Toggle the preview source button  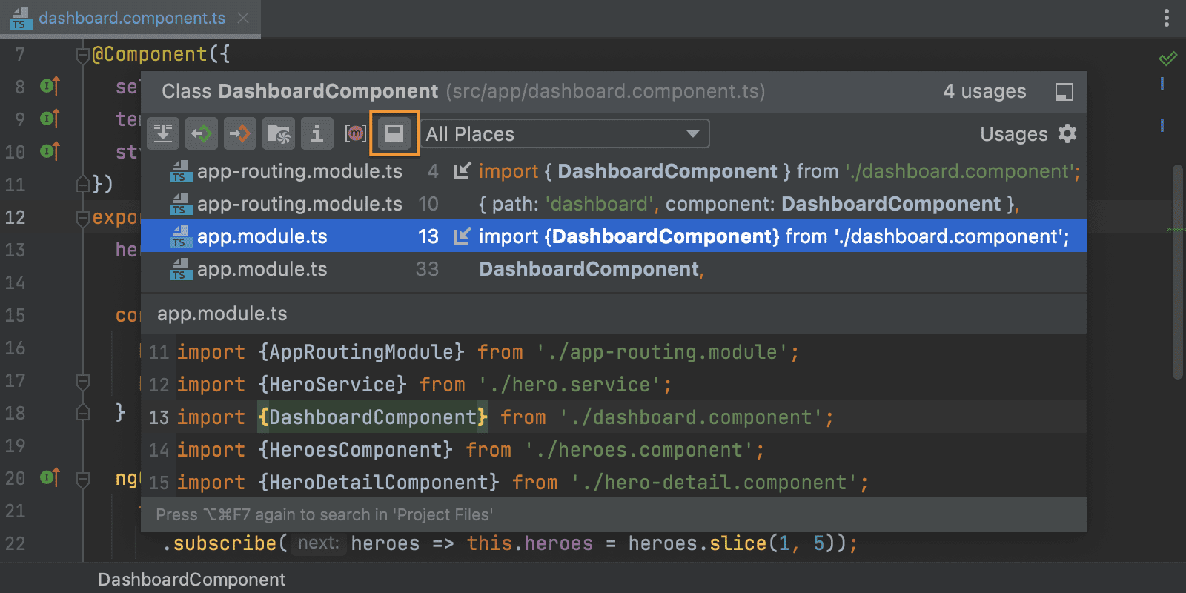(x=394, y=134)
